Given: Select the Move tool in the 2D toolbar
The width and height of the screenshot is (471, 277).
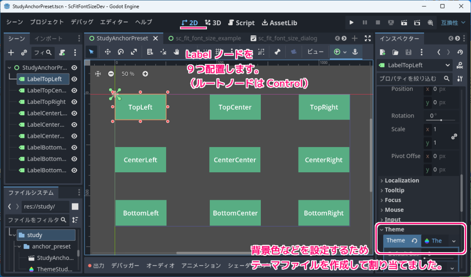Looking at the screenshot, I should click(108, 52).
